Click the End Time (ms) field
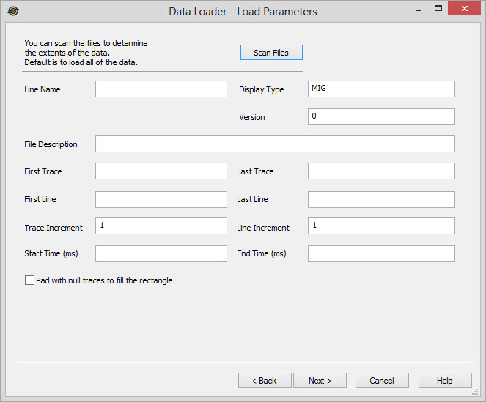Screen dimensions: 486x402 [381, 254]
